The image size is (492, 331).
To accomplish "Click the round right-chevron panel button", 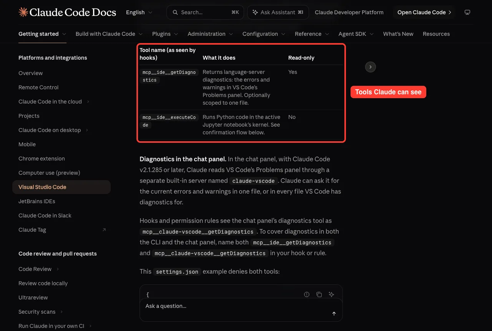I will coord(370,67).
